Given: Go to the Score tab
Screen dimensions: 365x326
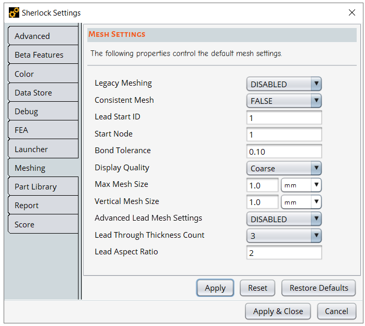Looking at the screenshot, I should click(43, 224).
